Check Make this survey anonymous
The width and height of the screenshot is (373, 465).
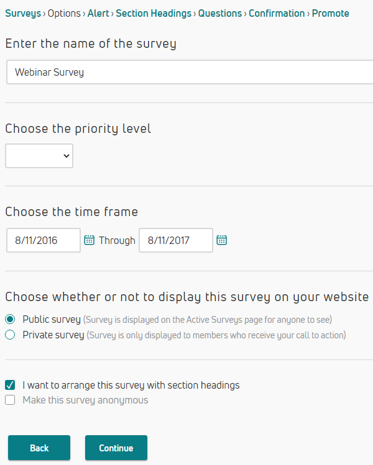(10, 400)
